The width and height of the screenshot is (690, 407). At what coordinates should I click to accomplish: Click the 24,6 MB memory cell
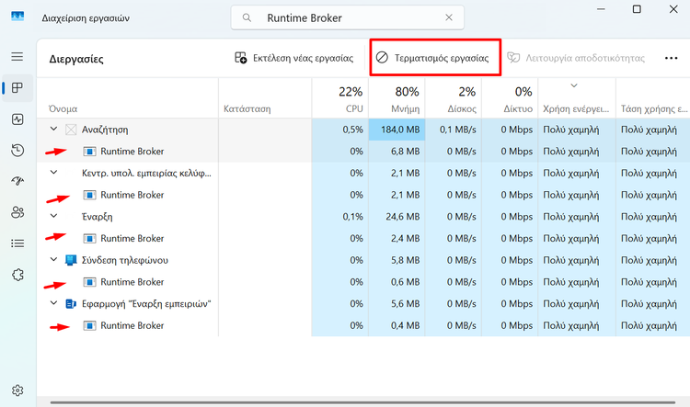(397, 217)
